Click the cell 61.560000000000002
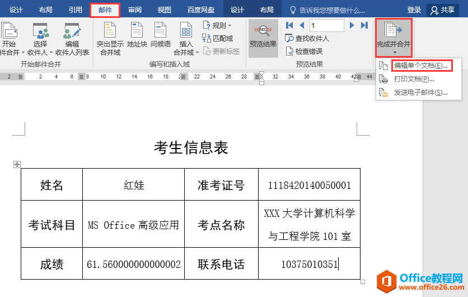The image size is (468, 297). 133,263
